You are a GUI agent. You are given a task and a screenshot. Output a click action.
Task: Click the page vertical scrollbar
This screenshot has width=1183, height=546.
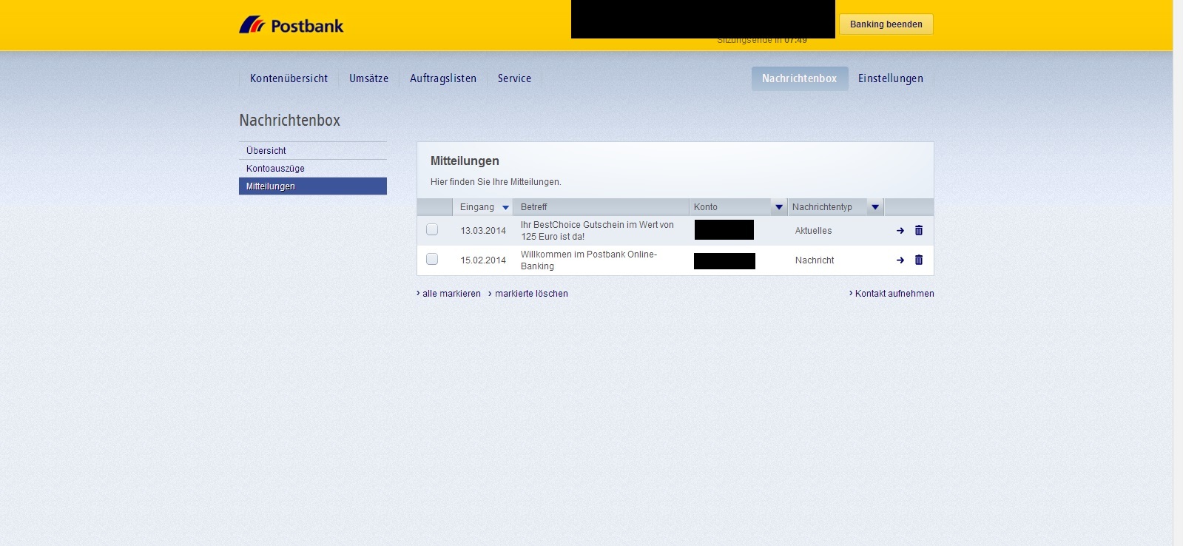click(x=1178, y=273)
